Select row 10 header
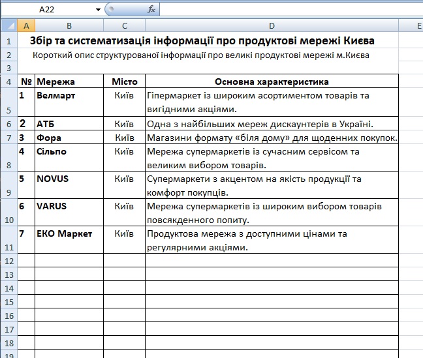Image resolution: width=423 pixels, height=358 pixels. pyautogui.click(x=9, y=213)
